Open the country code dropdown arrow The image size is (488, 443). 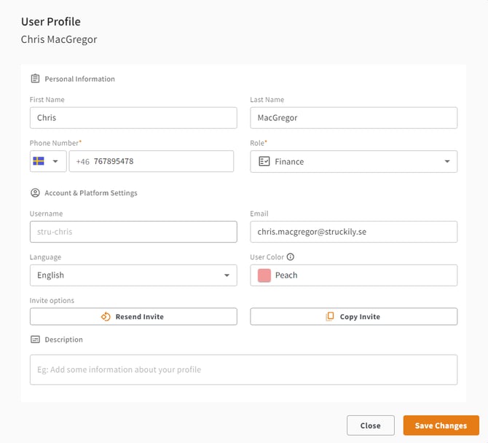pyautogui.click(x=55, y=162)
